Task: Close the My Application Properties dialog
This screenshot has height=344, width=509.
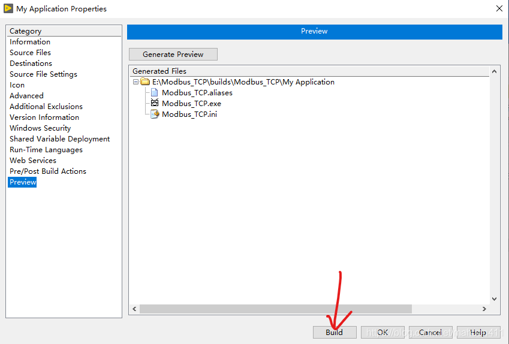Action: coord(499,8)
